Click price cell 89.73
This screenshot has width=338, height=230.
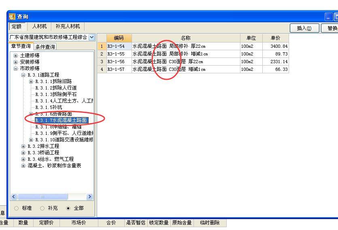tap(276, 54)
